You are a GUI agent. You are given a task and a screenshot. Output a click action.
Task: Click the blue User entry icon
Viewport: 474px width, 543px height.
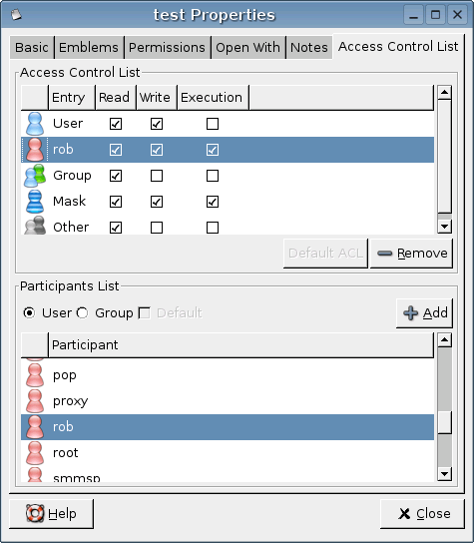[x=35, y=124]
